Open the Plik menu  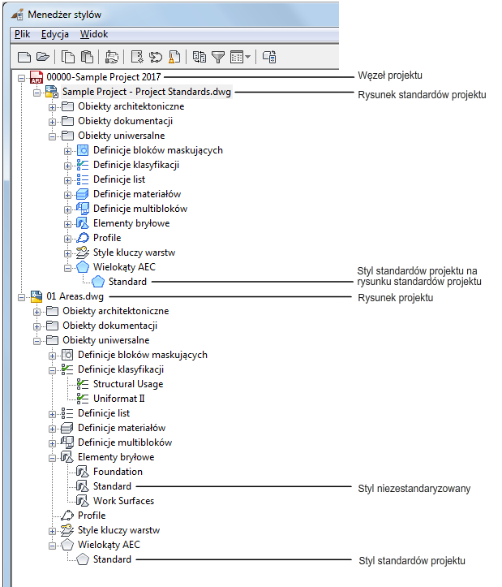(22, 34)
